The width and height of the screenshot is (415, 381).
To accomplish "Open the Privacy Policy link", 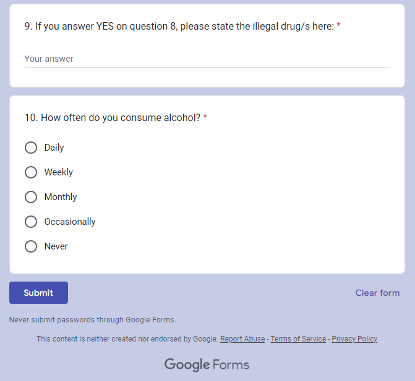I will pyautogui.click(x=354, y=339).
